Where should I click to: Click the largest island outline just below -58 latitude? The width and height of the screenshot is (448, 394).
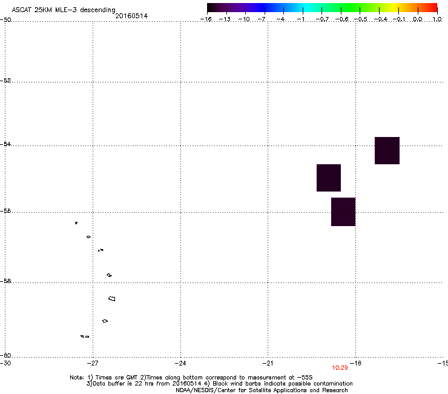point(112,298)
